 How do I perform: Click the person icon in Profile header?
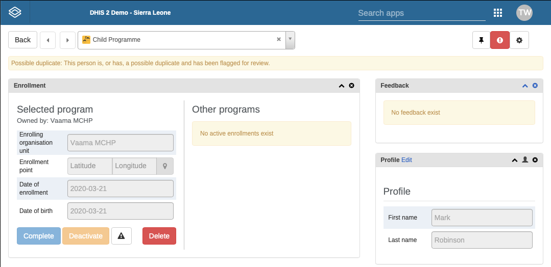[x=525, y=159]
